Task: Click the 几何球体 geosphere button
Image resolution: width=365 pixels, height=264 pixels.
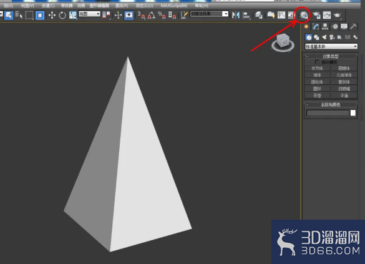Action: point(344,75)
